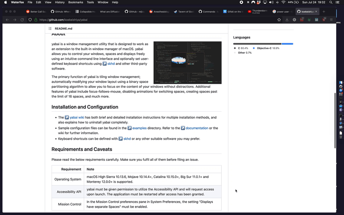
Task: Switch to the What are Diffusion tab
Action: pyautogui.click(x=110, y=12)
